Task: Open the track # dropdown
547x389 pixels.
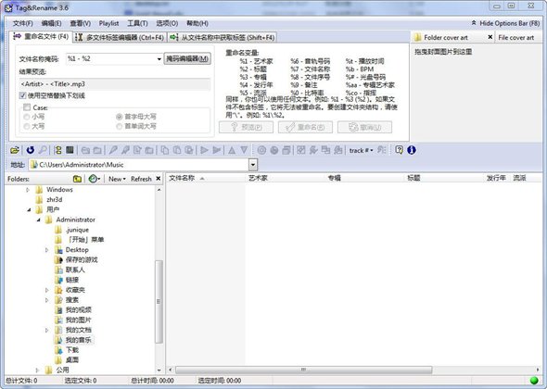Action: click(x=361, y=150)
